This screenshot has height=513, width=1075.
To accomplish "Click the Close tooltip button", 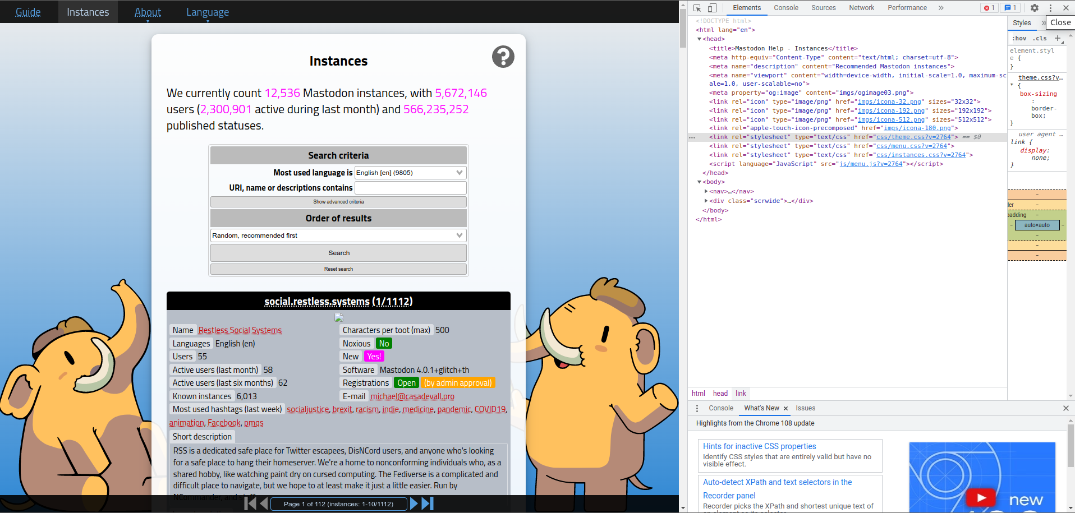I will [1060, 22].
